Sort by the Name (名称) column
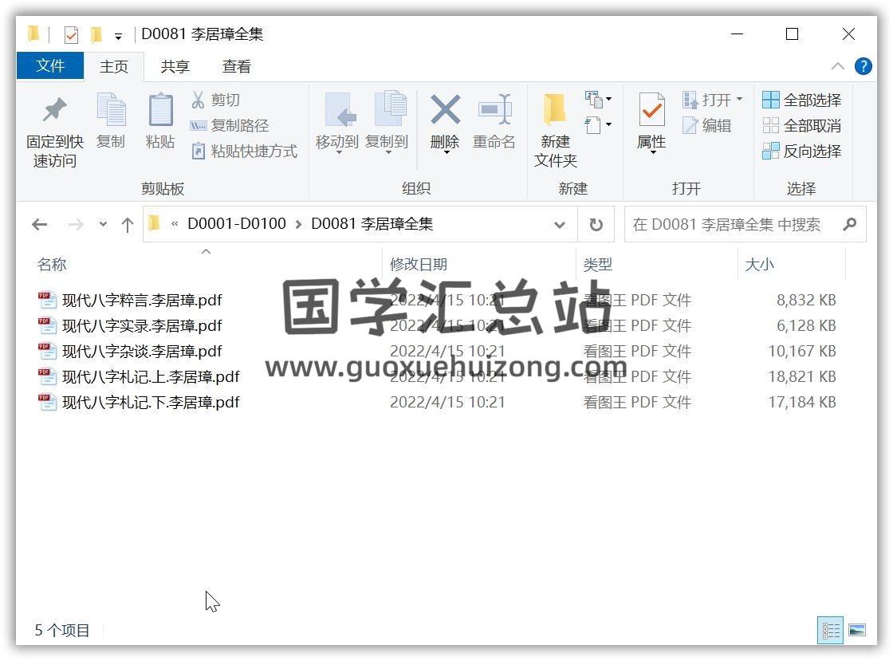 [51, 264]
